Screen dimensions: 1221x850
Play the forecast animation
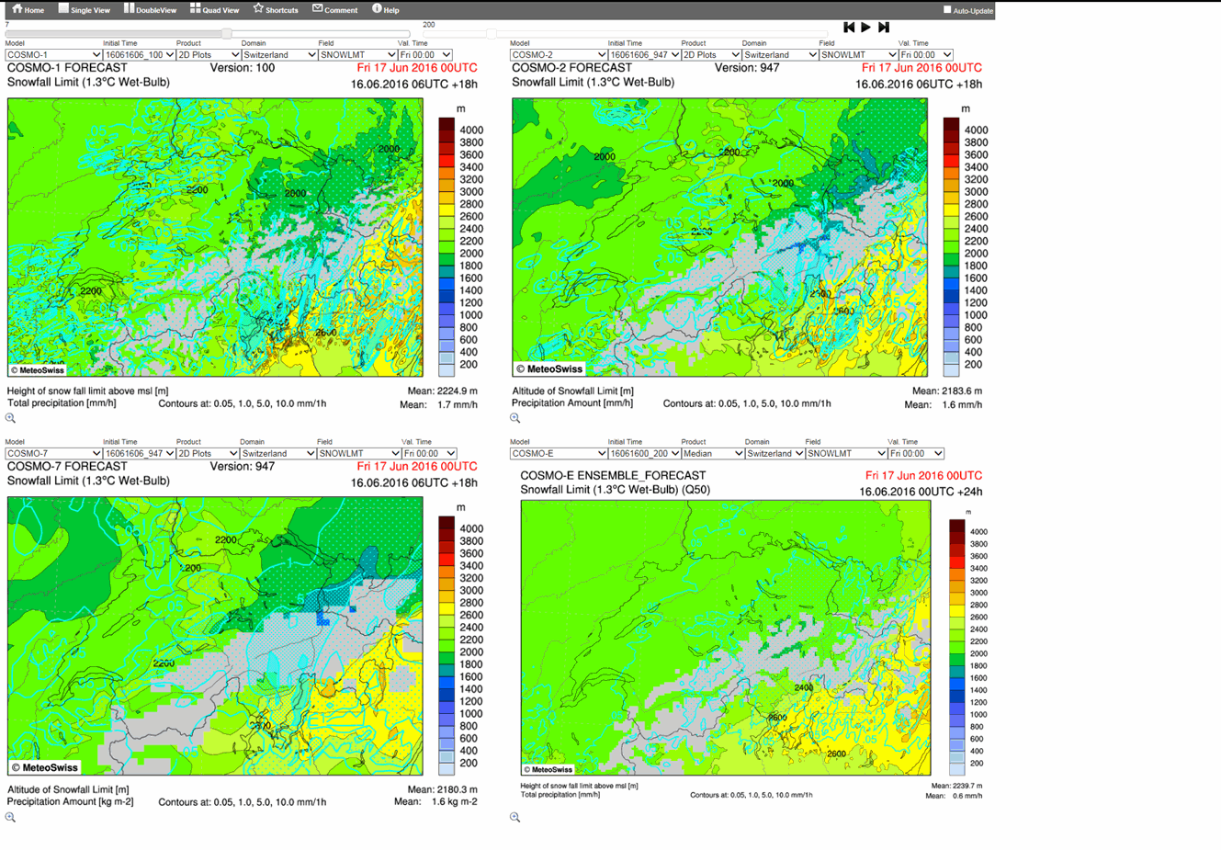coord(865,28)
